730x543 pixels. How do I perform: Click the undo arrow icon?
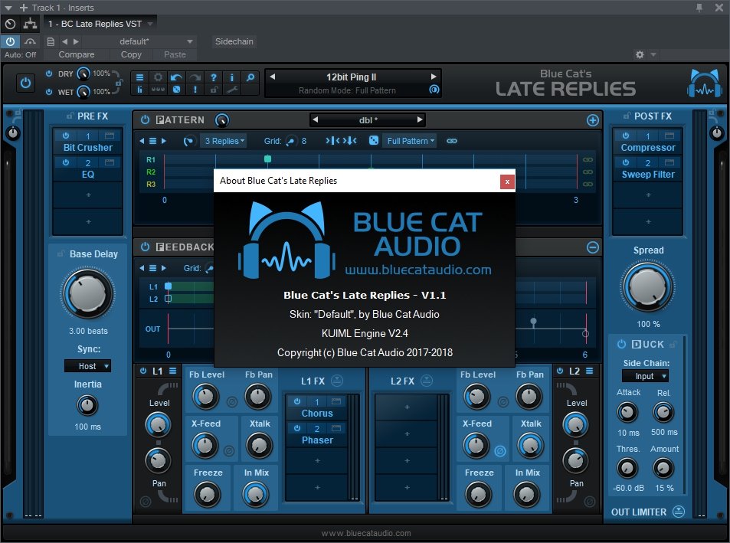pyautogui.click(x=176, y=77)
